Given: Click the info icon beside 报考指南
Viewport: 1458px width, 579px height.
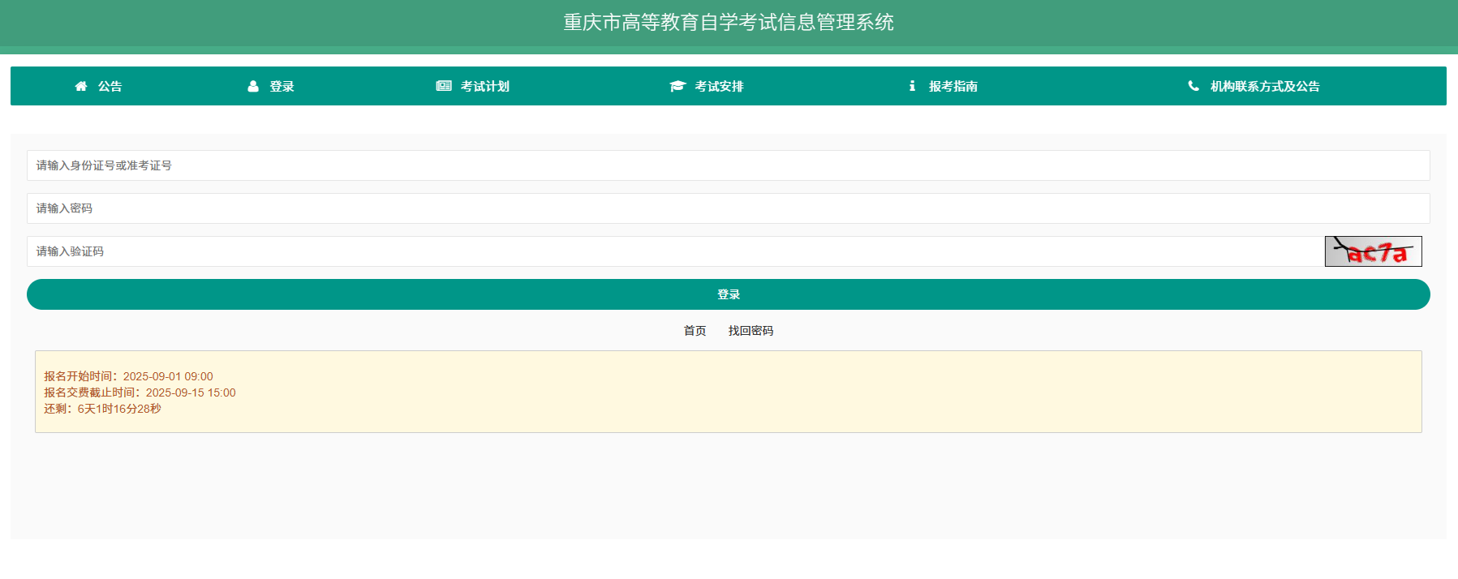Looking at the screenshot, I should click(912, 86).
